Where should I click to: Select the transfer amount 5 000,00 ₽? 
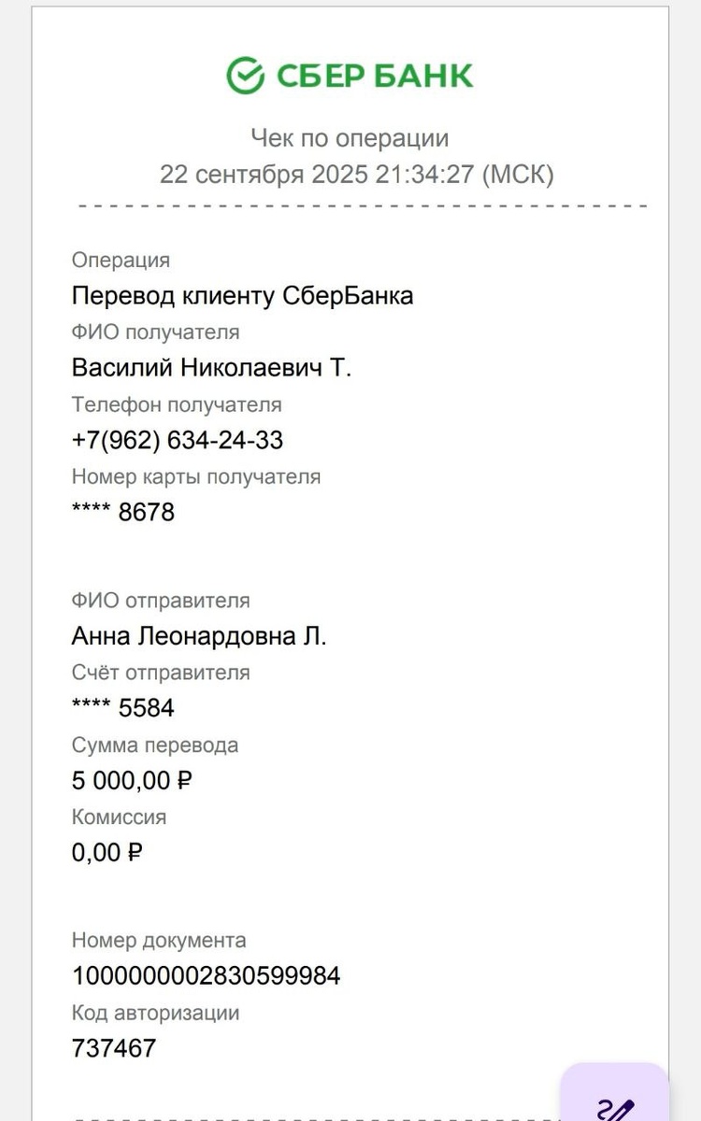click(x=132, y=780)
